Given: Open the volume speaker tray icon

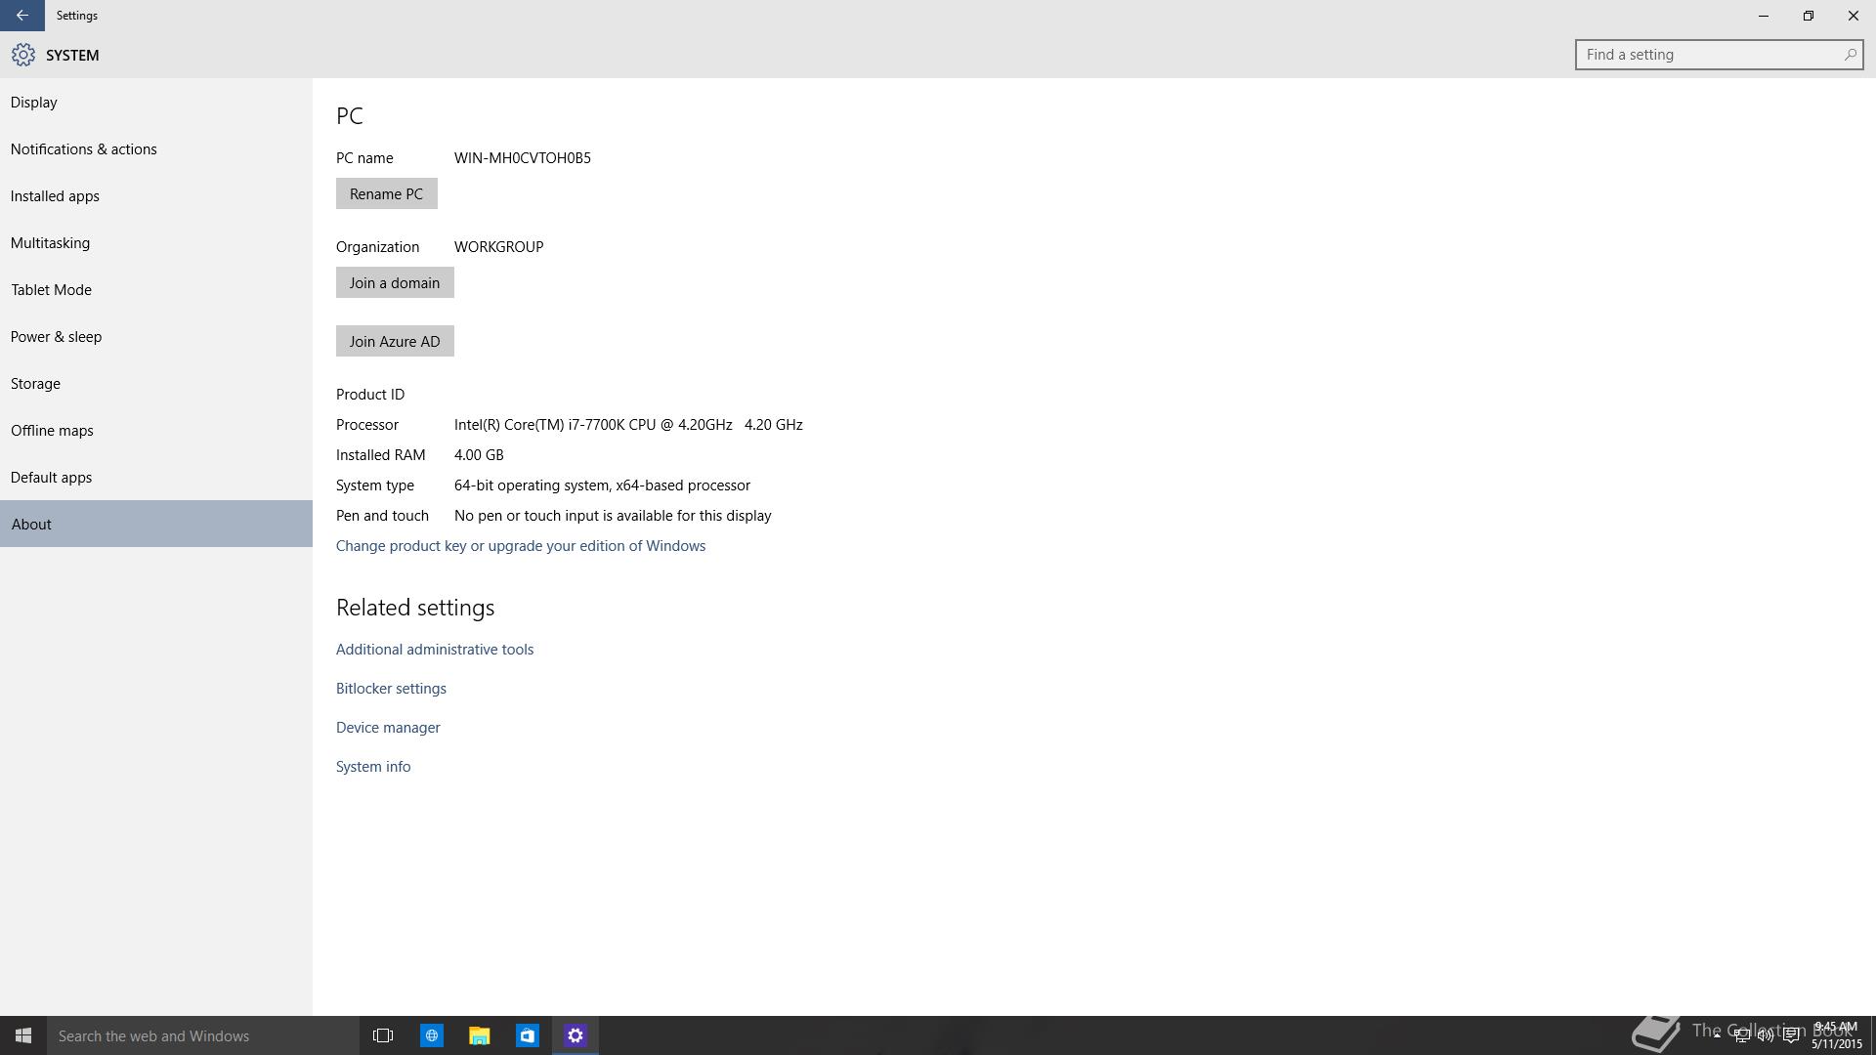Looking at the screenshot, I should [1766, 1035].
